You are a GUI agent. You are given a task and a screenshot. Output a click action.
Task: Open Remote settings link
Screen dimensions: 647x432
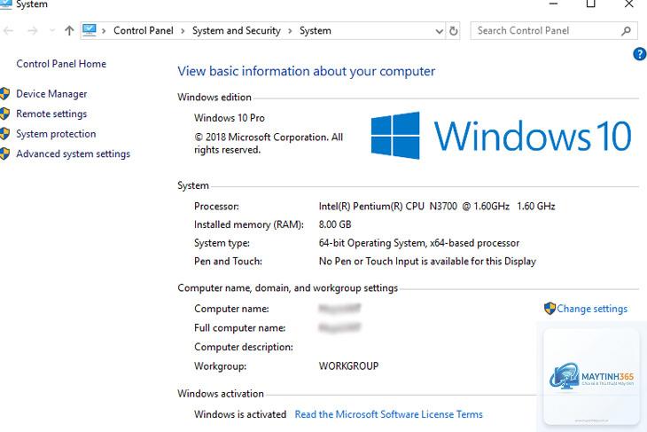[x=51, y=114]
